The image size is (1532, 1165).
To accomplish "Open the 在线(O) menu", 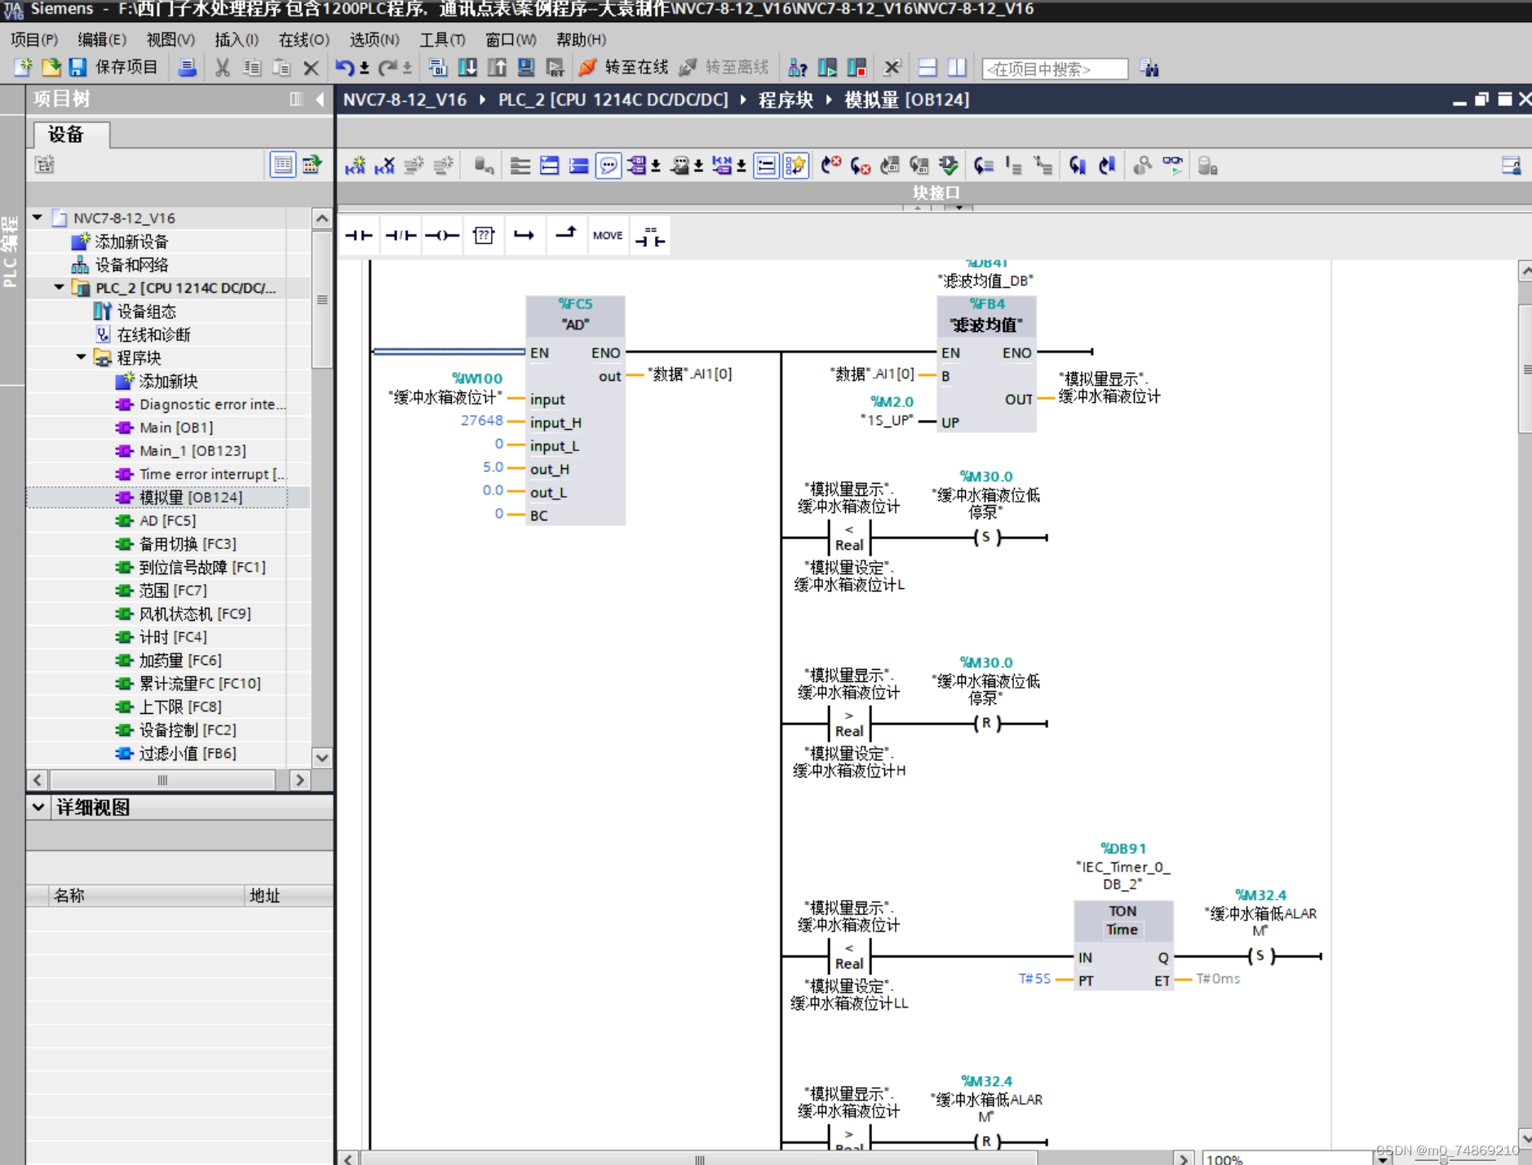I will (304, 40).
